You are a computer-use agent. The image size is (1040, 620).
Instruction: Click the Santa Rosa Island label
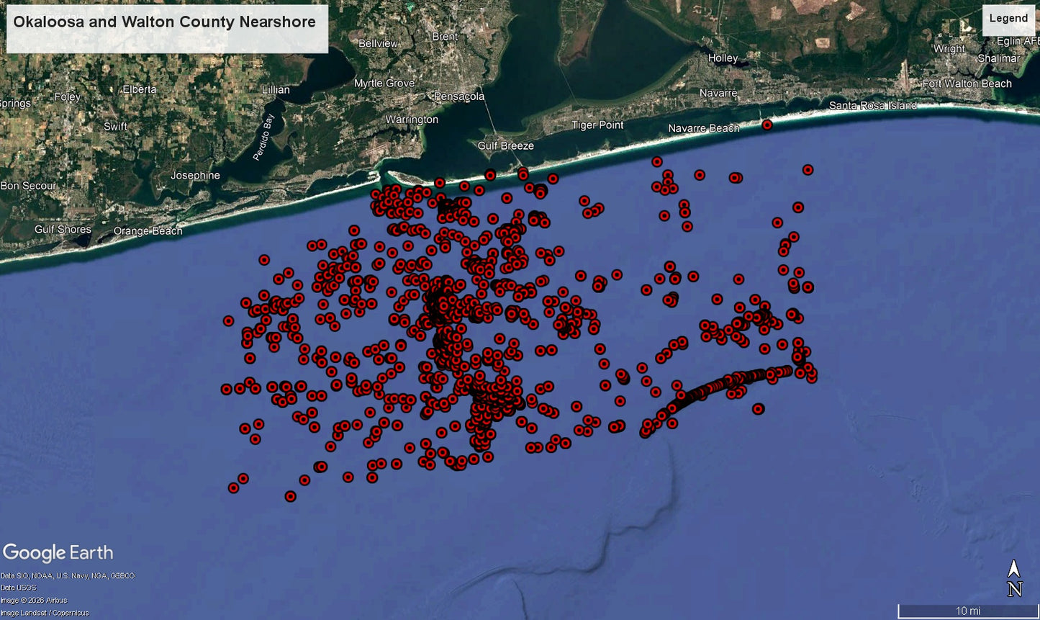(x=873, y=106)
